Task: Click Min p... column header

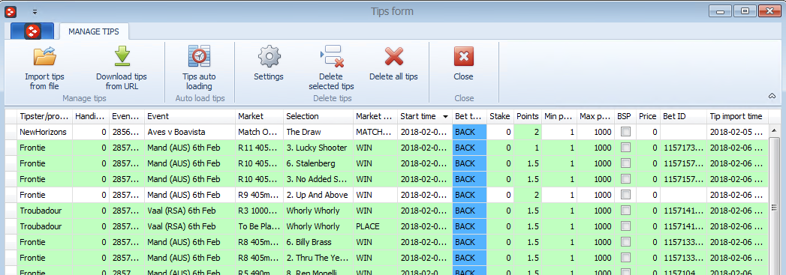Action: tap(559, 116)
